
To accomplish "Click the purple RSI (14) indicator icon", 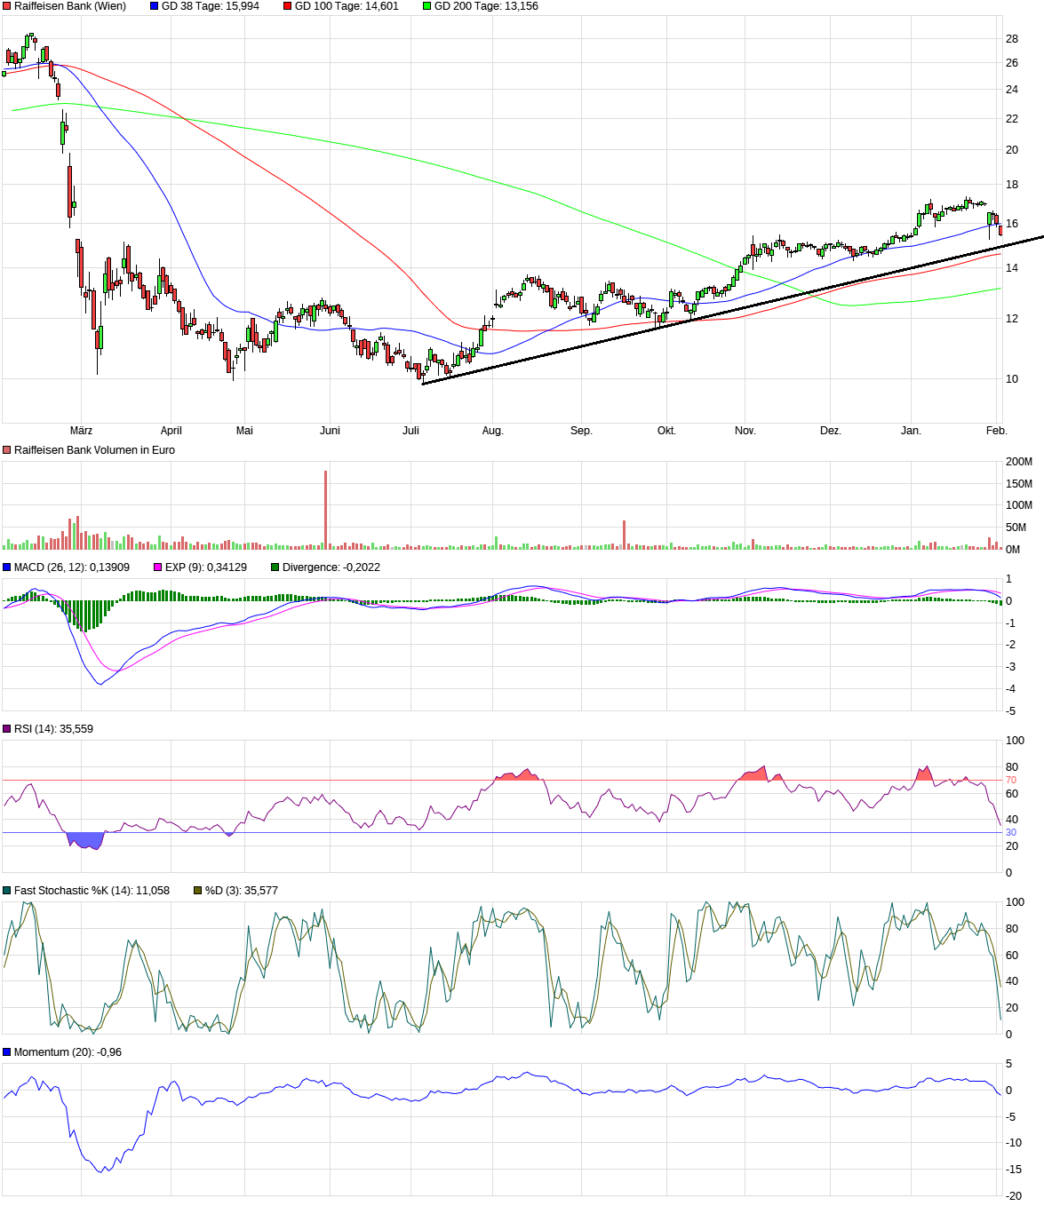I will (x=7, y=726).
